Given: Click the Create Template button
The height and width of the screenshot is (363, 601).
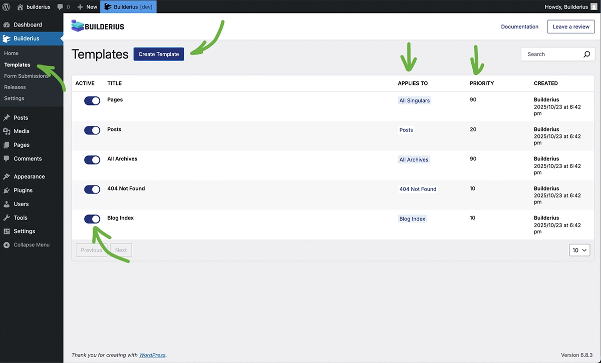Looking at the screenshot, I should tap(159, 54).
